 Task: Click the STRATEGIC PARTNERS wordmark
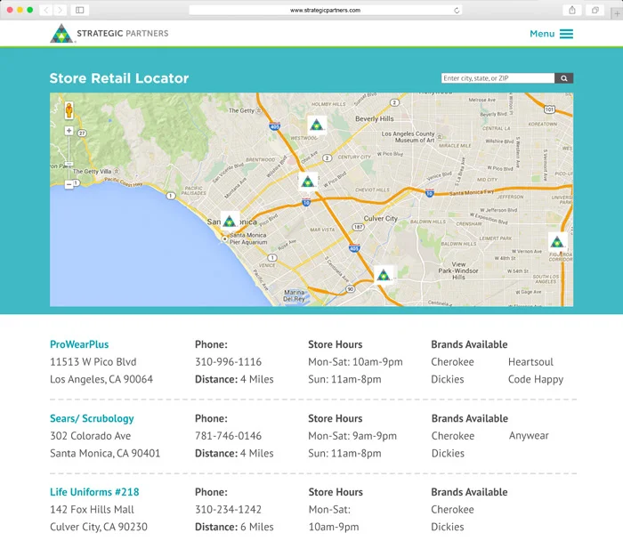(x=123, y=34)
